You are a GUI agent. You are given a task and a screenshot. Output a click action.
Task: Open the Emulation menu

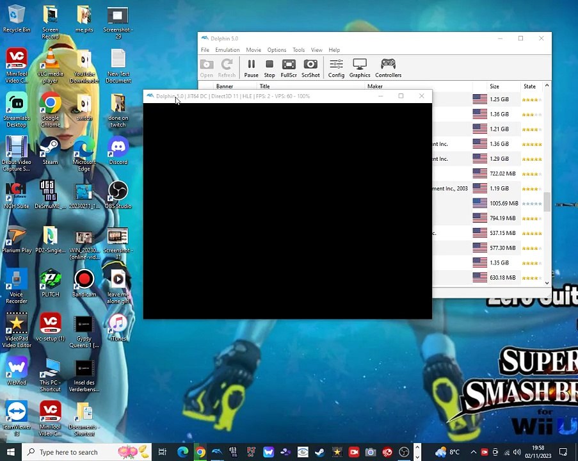tap(227, 50)
